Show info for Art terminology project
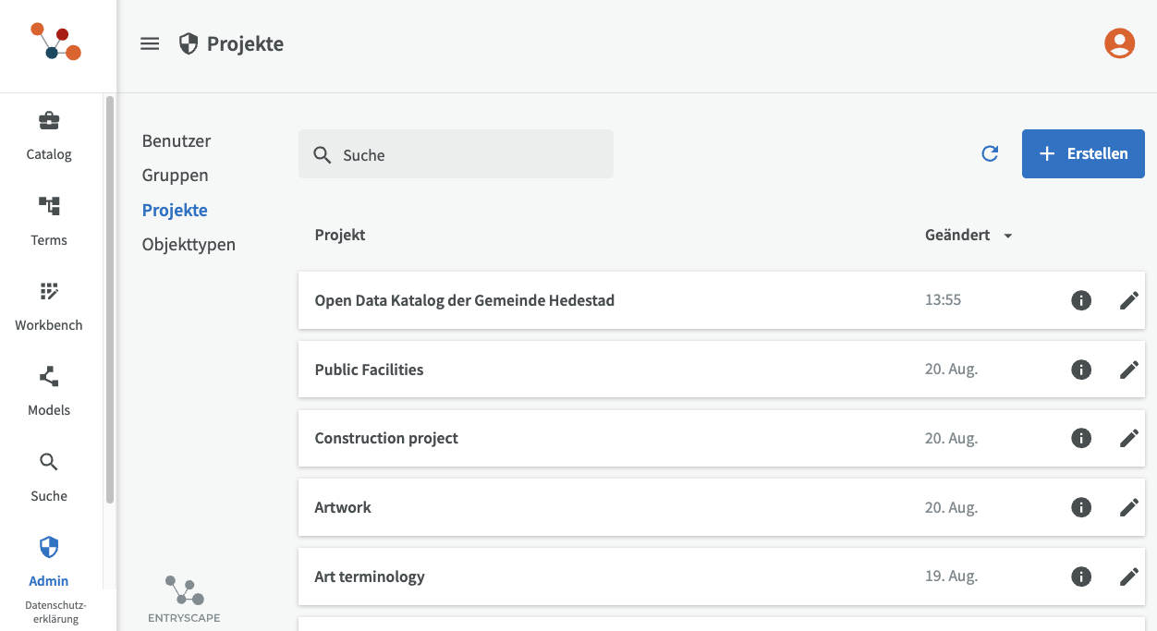This screenshot has height=631, width=1157. coord(1081,576)
